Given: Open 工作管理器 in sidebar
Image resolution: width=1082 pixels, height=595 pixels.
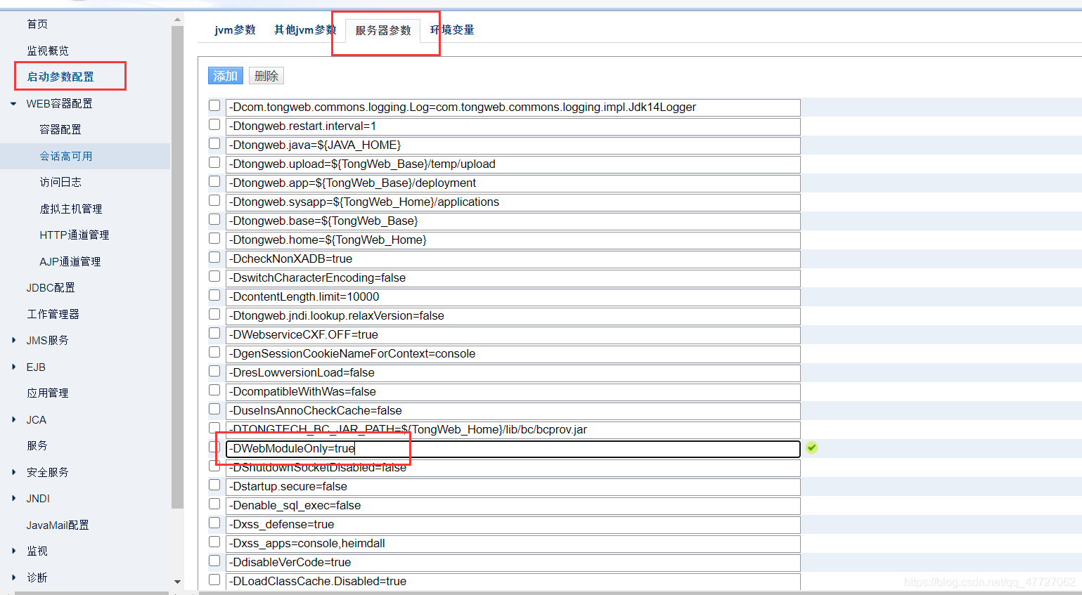Looking at the screenshot, I should click(53, 314).
